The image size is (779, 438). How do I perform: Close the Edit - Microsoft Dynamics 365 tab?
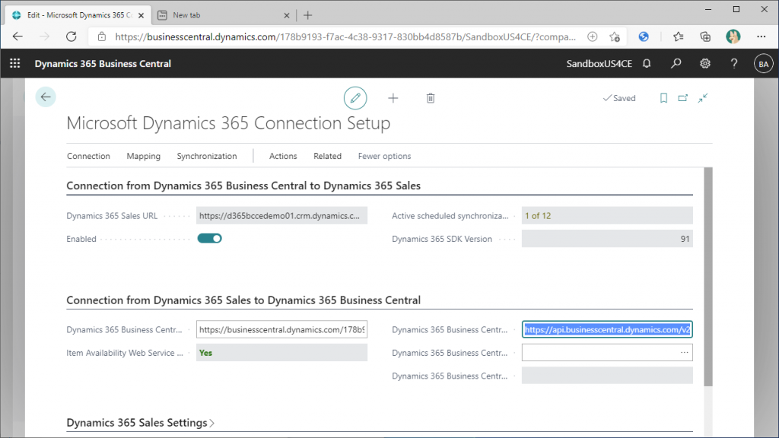point(141,15)
